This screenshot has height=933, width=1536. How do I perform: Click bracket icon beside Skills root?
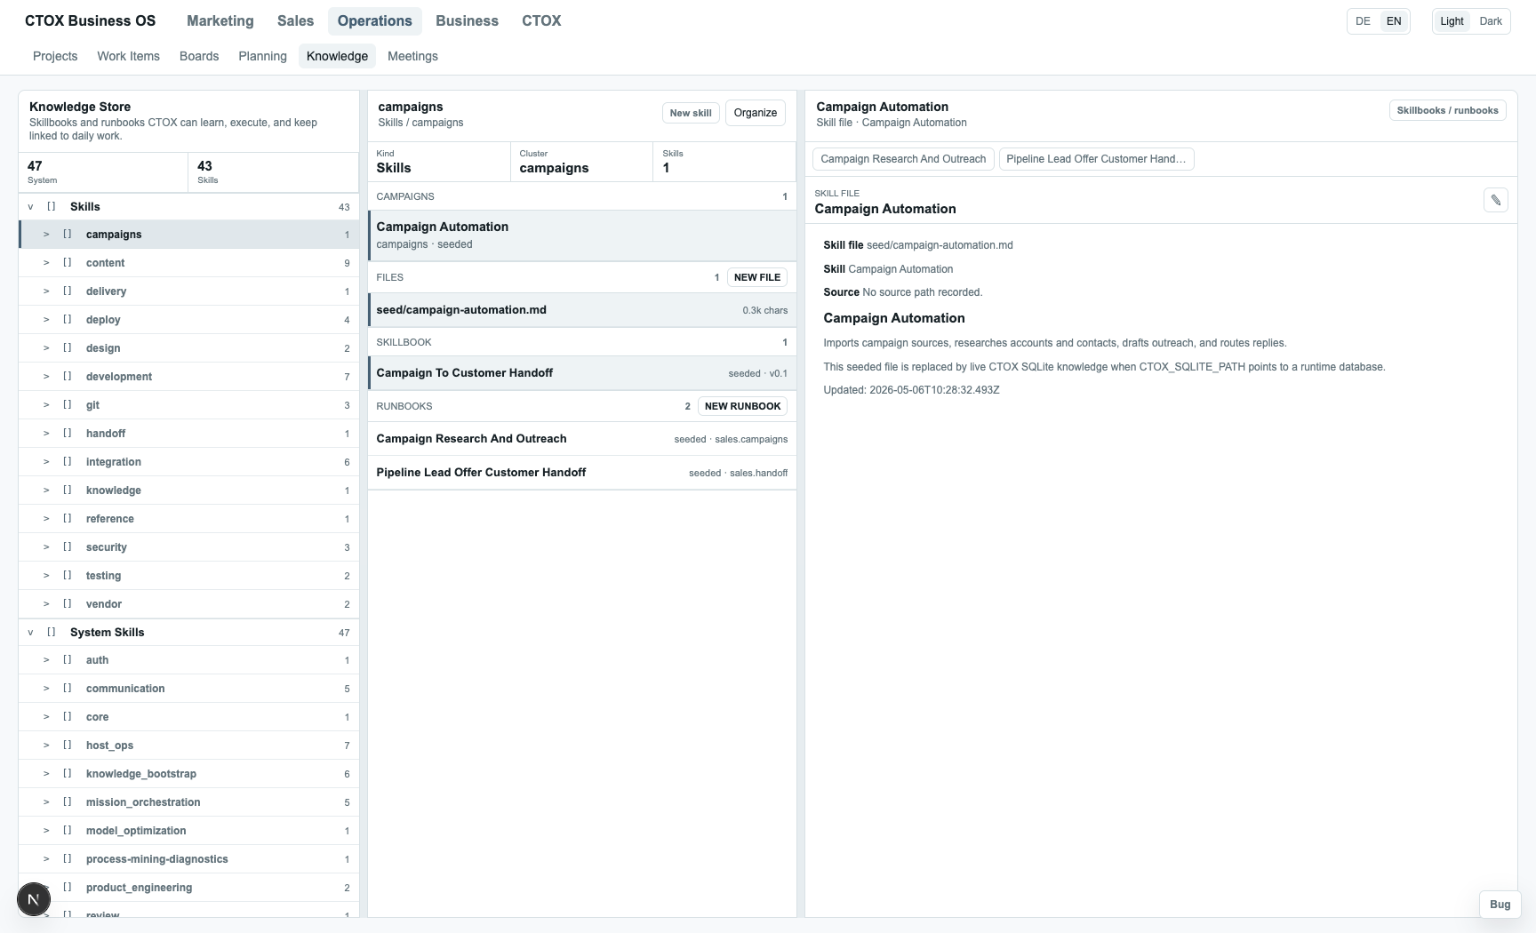pos(51,207)
